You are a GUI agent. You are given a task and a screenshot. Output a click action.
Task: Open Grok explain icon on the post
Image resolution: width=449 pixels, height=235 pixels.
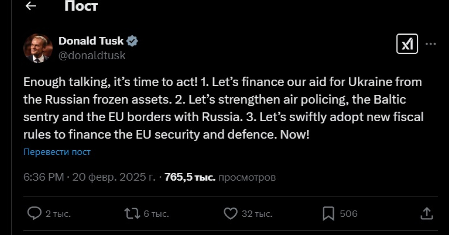pos(407,45)
